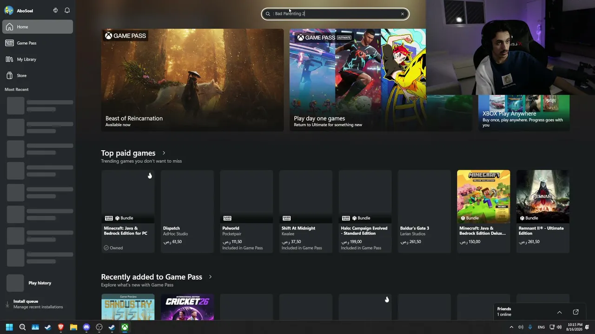Open the clock showing 10:15 PM
The width and height of the screenshot is (595, 334).
(x=575, y=327)
